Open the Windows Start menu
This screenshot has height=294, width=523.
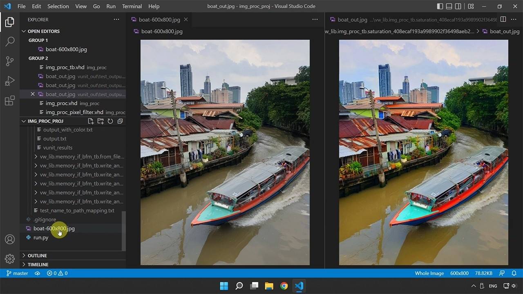(x=224, y=286)
